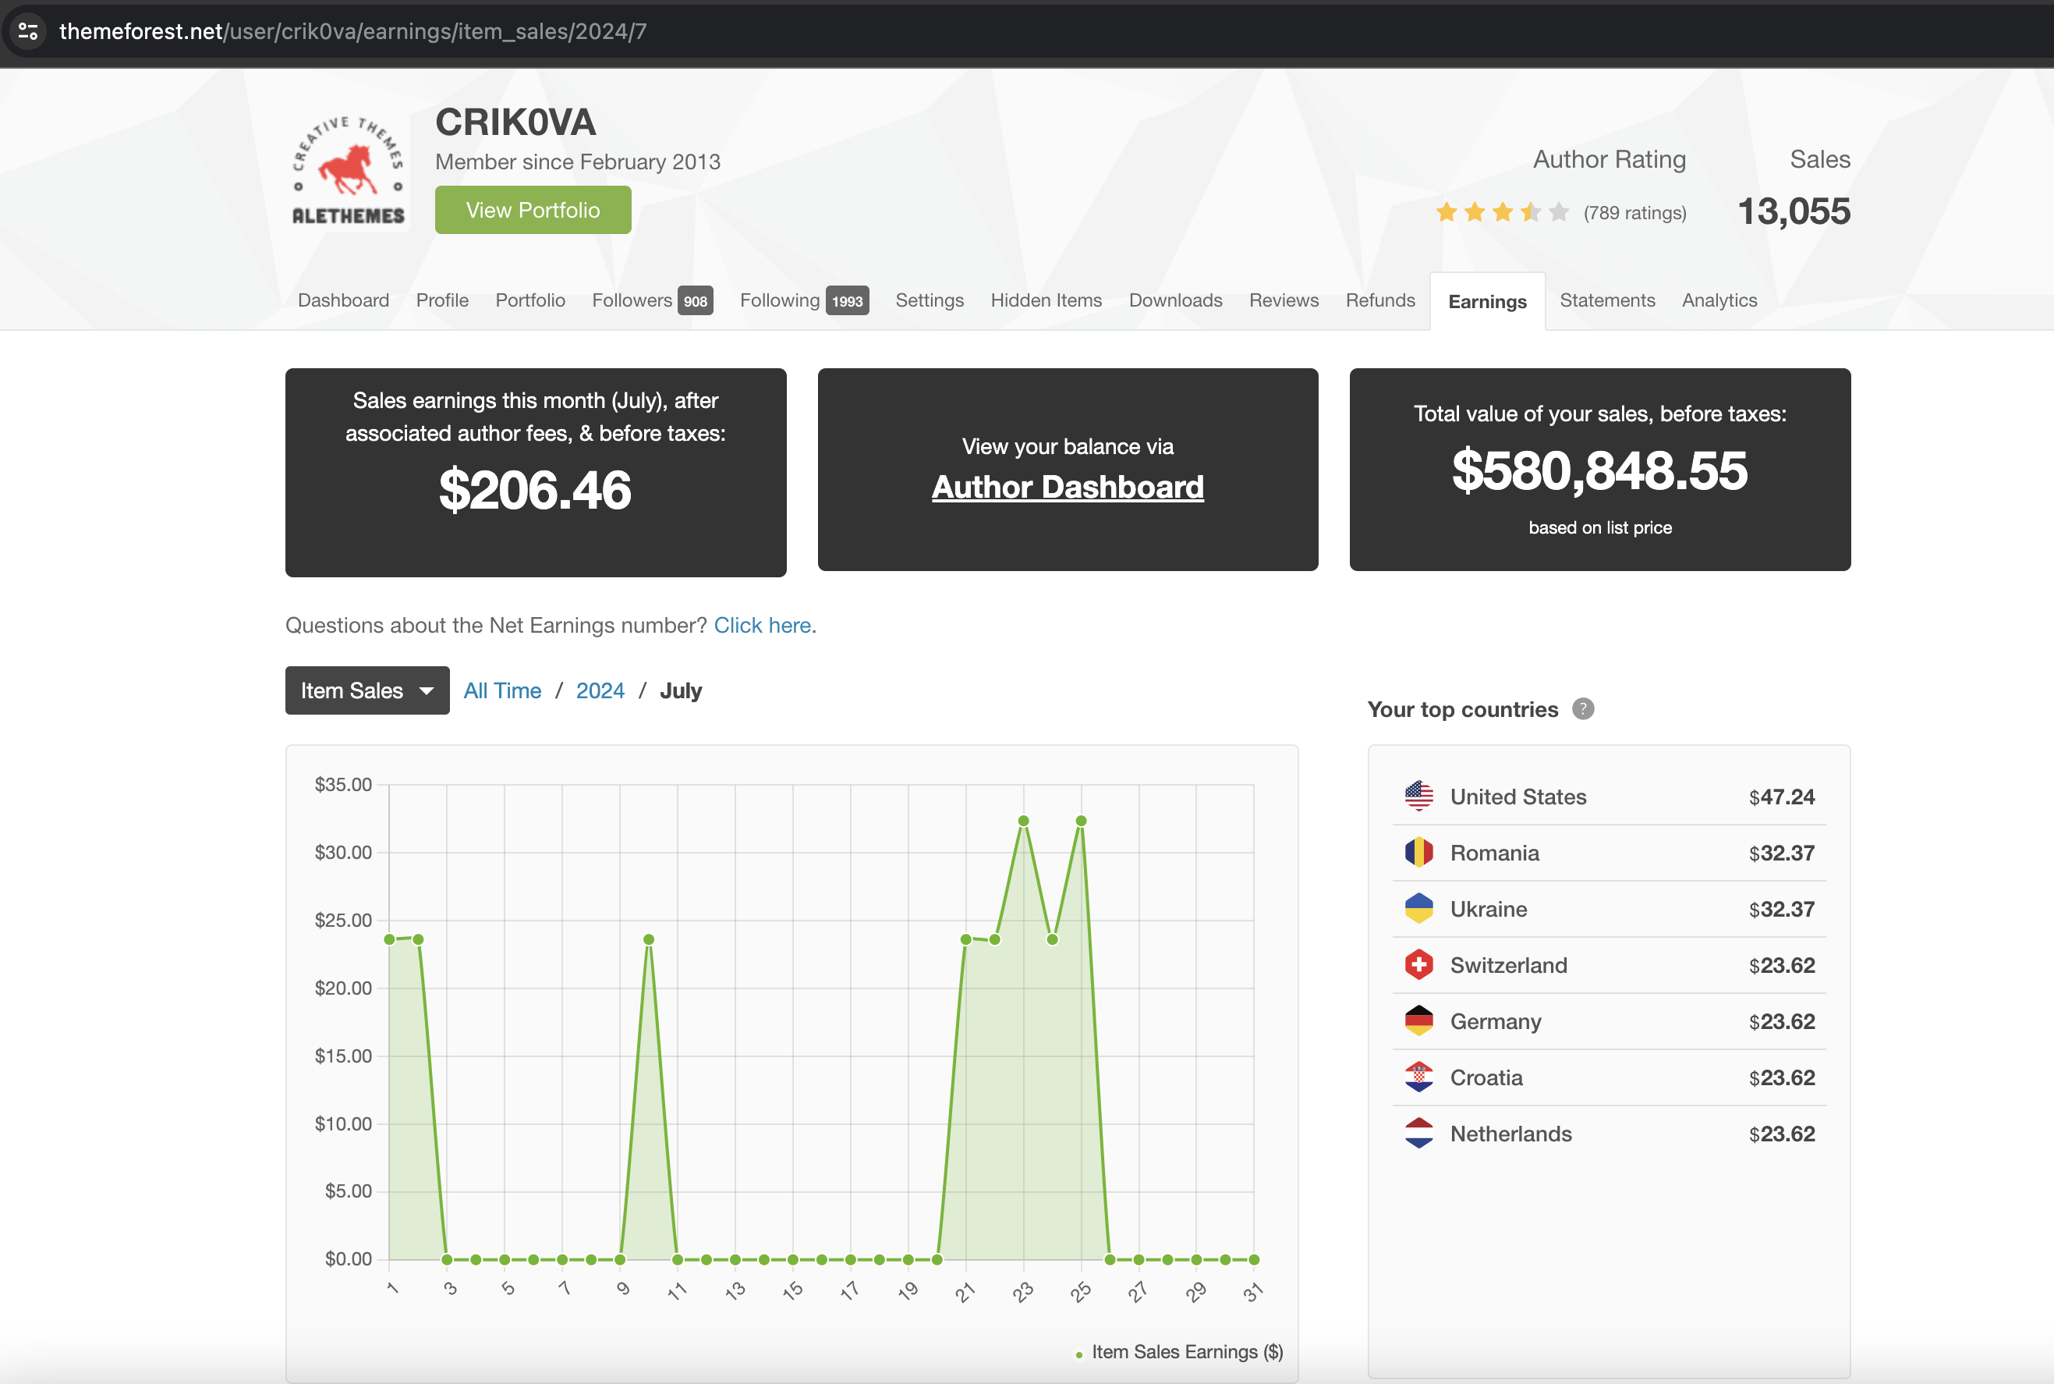Click the chart data point on day 10
2054x1384 pixels.
point(649,939)
